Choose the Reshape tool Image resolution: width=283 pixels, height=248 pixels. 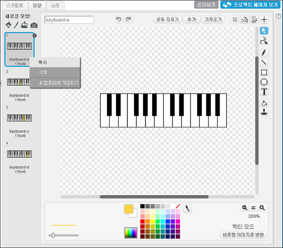click(x=264, y=40)
